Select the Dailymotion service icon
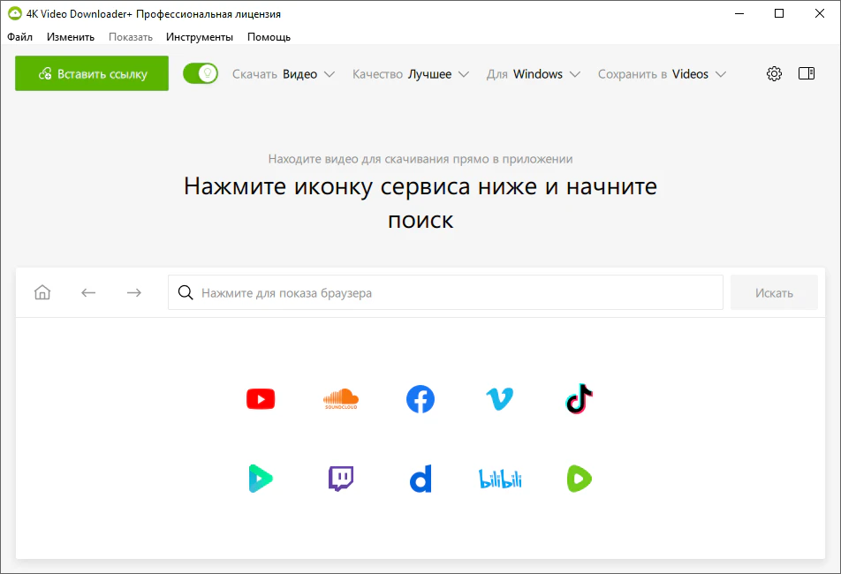The width and height of the screenshot is (841, 574). tap(420, 480)
